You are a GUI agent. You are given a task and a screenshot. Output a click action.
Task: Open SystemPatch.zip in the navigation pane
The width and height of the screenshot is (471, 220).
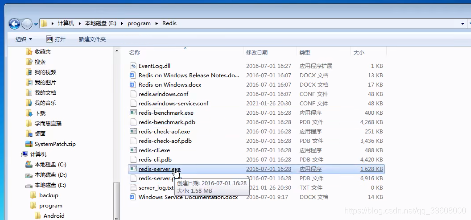pyautogui.click(x=55, y=144)
